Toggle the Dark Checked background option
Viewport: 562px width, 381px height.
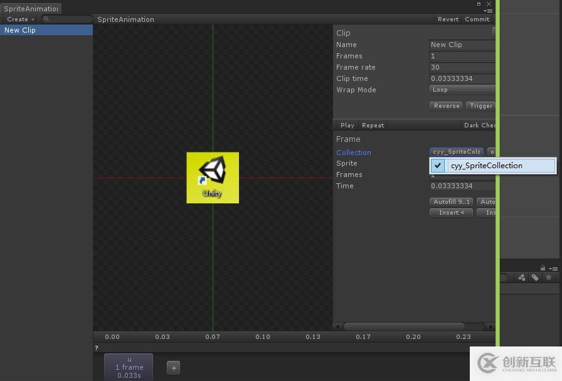[x=479, y=125]
